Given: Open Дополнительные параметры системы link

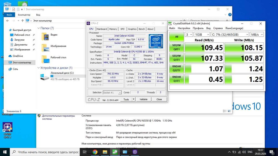Looking at the screenshot, I should 58,117.
